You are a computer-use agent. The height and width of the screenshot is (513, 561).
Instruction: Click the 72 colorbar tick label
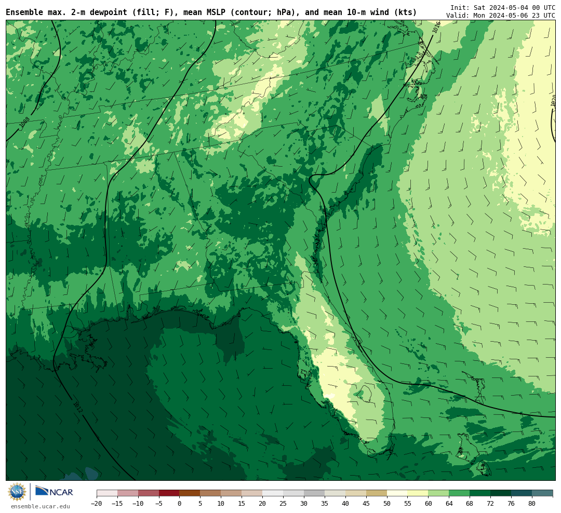490,503
